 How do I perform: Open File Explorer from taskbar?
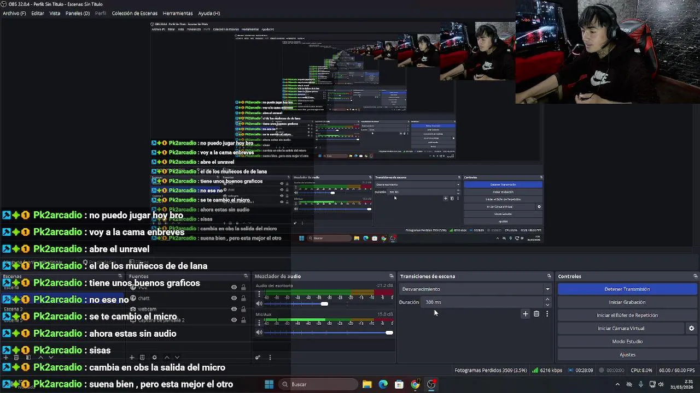[367, 384]
